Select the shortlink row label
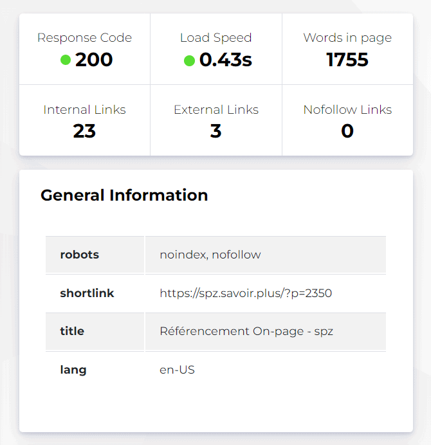Viewport: 431px width, 445px height. (x=87, y=293)
